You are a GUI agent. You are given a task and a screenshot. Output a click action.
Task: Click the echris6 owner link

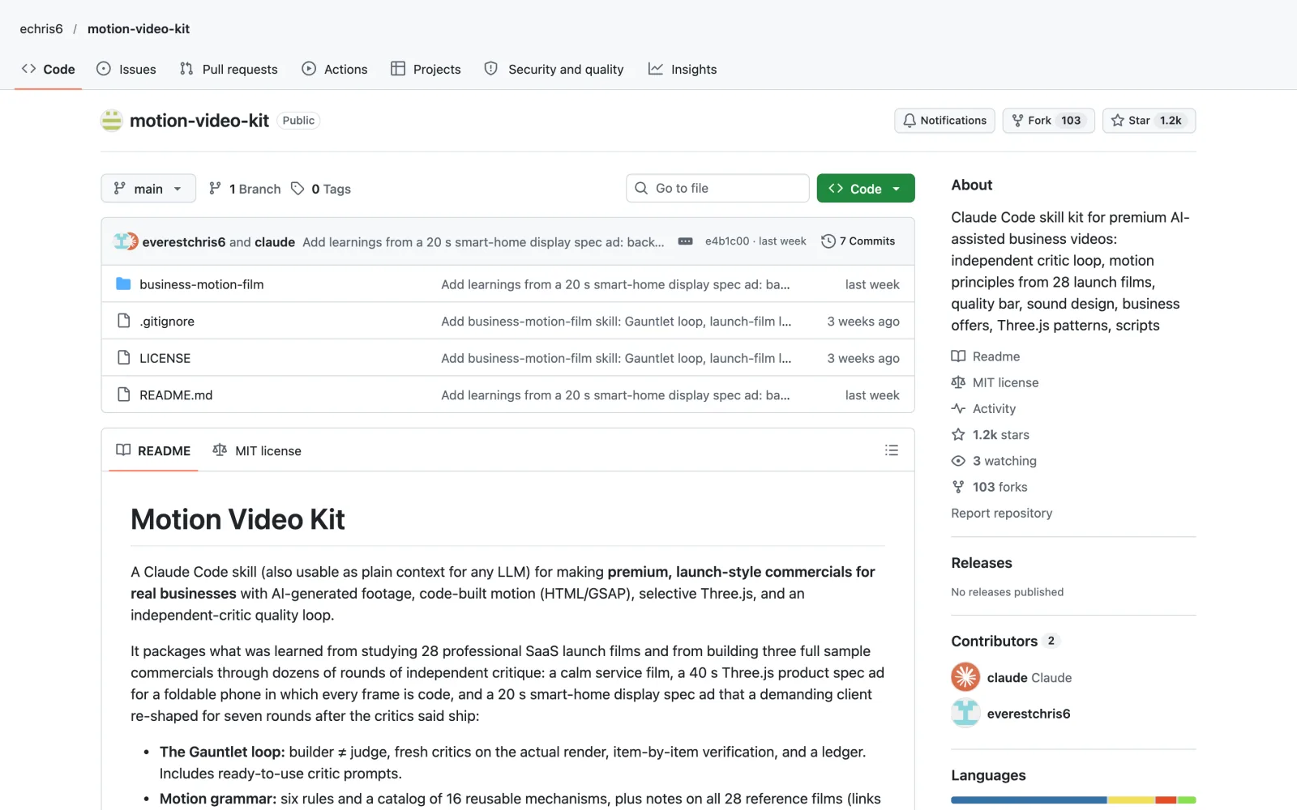click(x=41, y=28)
